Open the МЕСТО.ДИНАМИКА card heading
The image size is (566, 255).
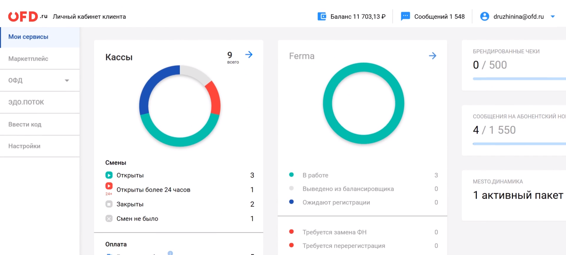tap(498, 182)
